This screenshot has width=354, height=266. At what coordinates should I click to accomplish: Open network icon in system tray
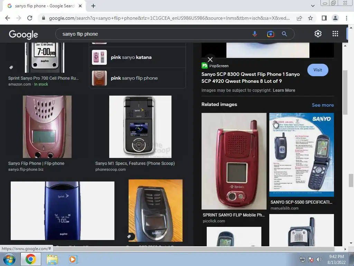[302, 259]
